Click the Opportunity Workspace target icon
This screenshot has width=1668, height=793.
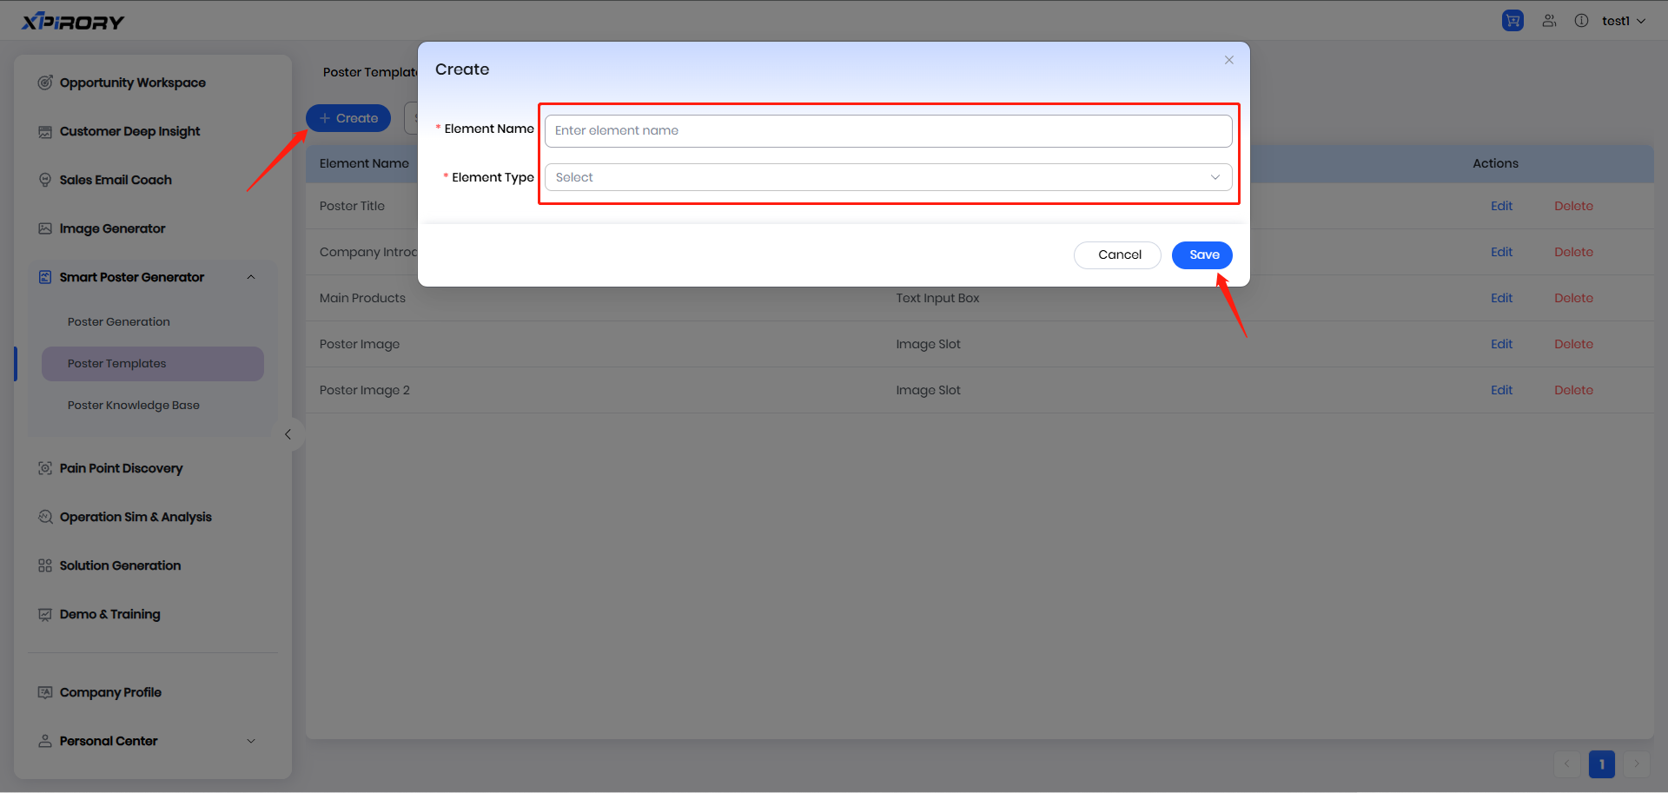point(45,83)
